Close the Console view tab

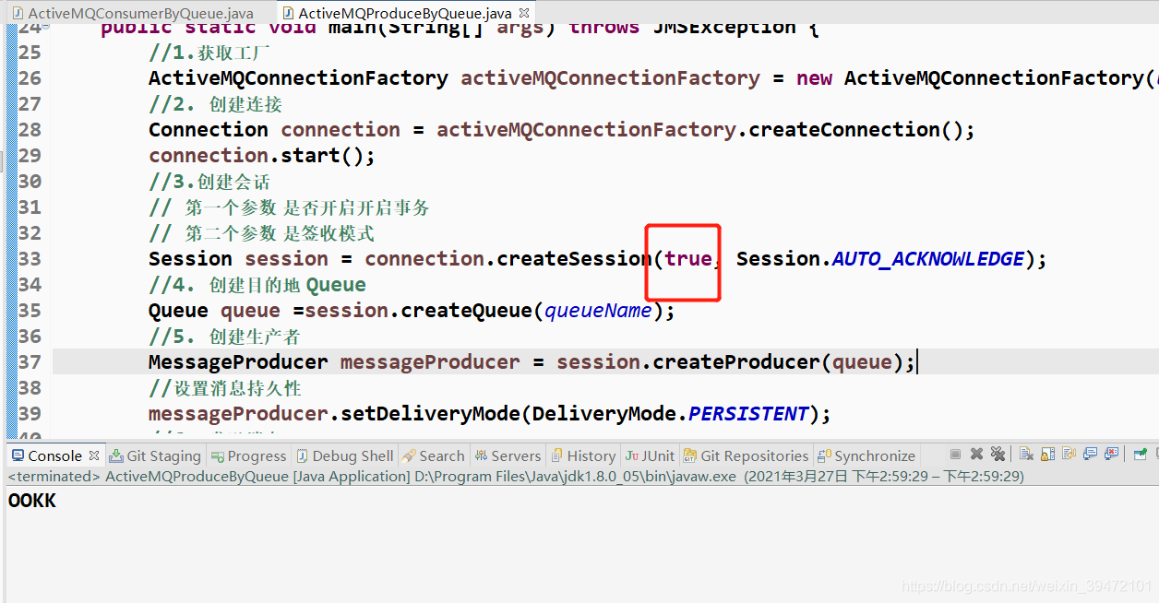coord(93,455)
